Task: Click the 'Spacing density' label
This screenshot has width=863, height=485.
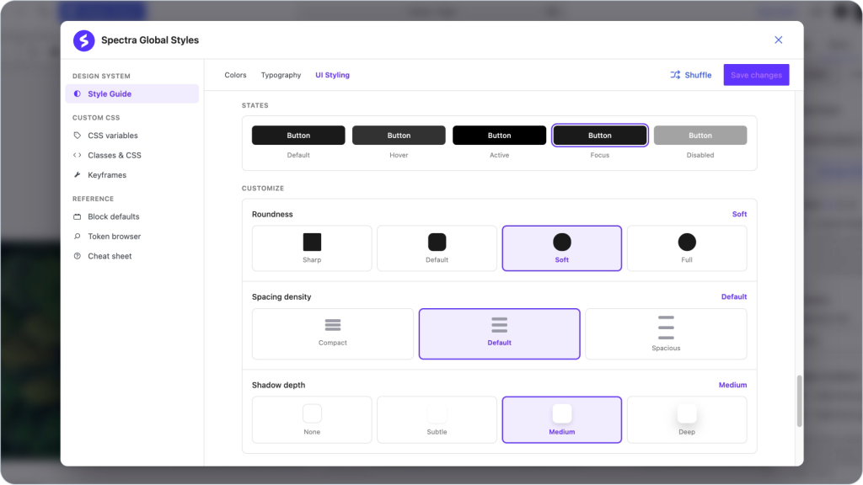Action: coord(281,296)
